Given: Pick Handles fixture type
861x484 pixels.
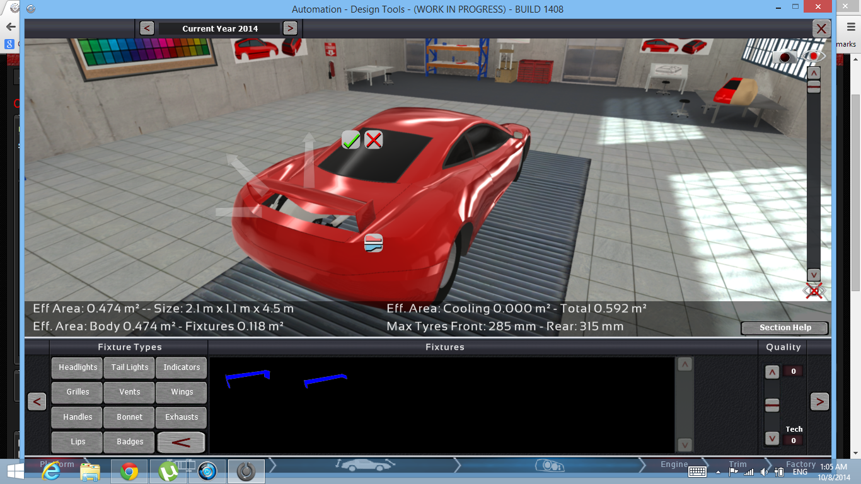Looking at the screenshot, I should pyautogui.click(x=78, y=417).
